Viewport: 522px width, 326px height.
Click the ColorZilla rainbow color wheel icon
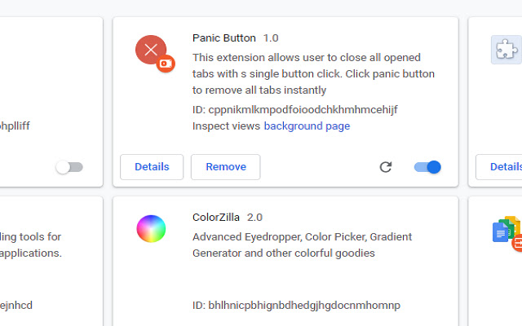coord(151,229)
